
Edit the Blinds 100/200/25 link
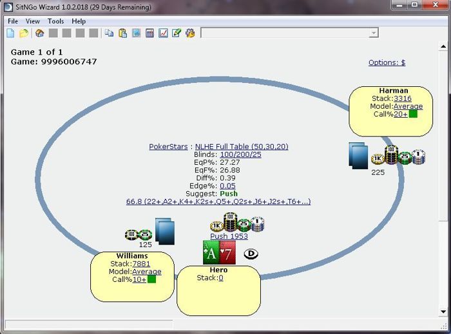tap(241, 154)
